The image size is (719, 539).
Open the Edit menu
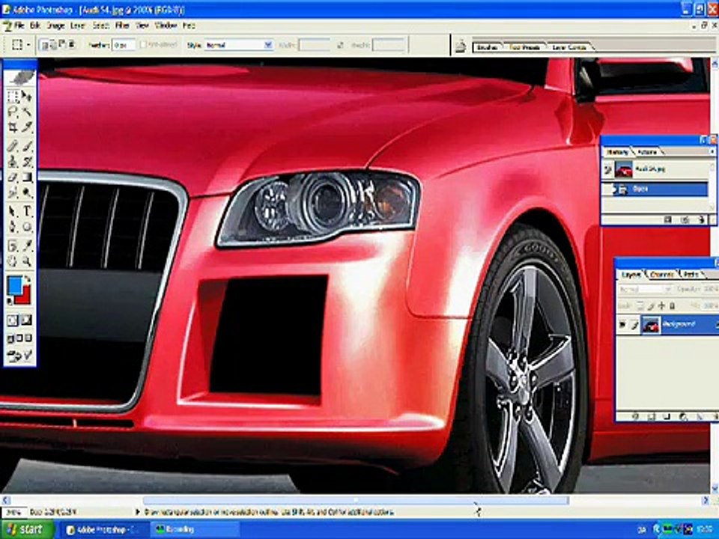click(35, 25)
